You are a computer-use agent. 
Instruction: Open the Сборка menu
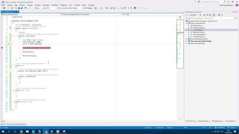click(x=30, y=5)
